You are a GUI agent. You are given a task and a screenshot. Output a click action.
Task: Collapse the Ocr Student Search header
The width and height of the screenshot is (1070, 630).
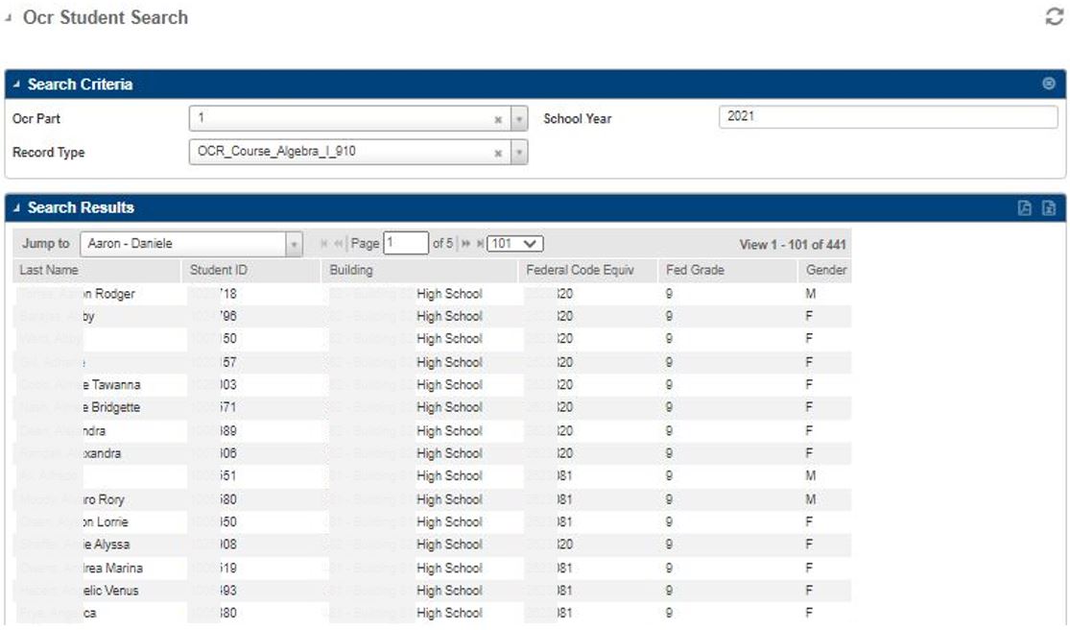pos(8,16)
